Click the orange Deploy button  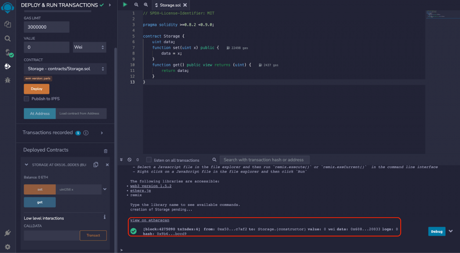point(37,89)
